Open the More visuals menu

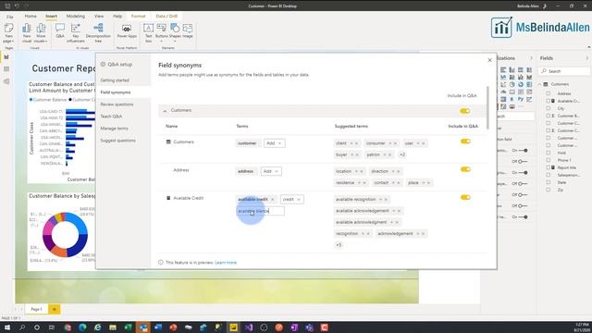41,32
